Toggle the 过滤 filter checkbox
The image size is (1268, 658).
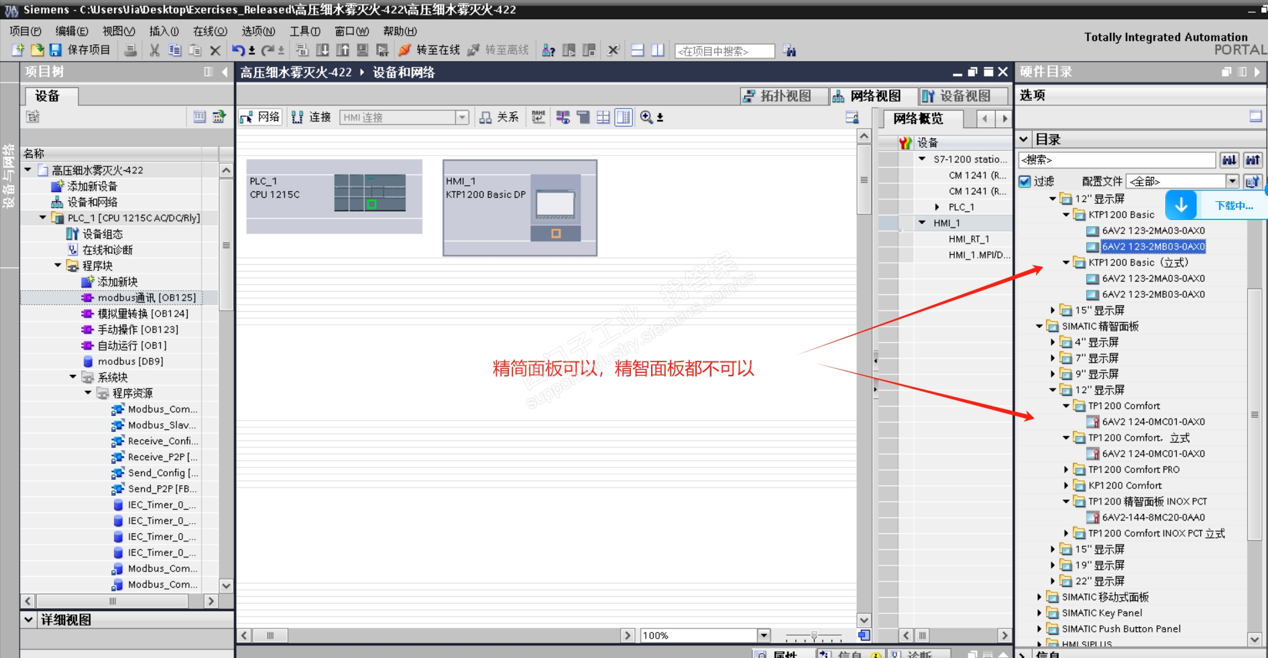[1025, 181]
